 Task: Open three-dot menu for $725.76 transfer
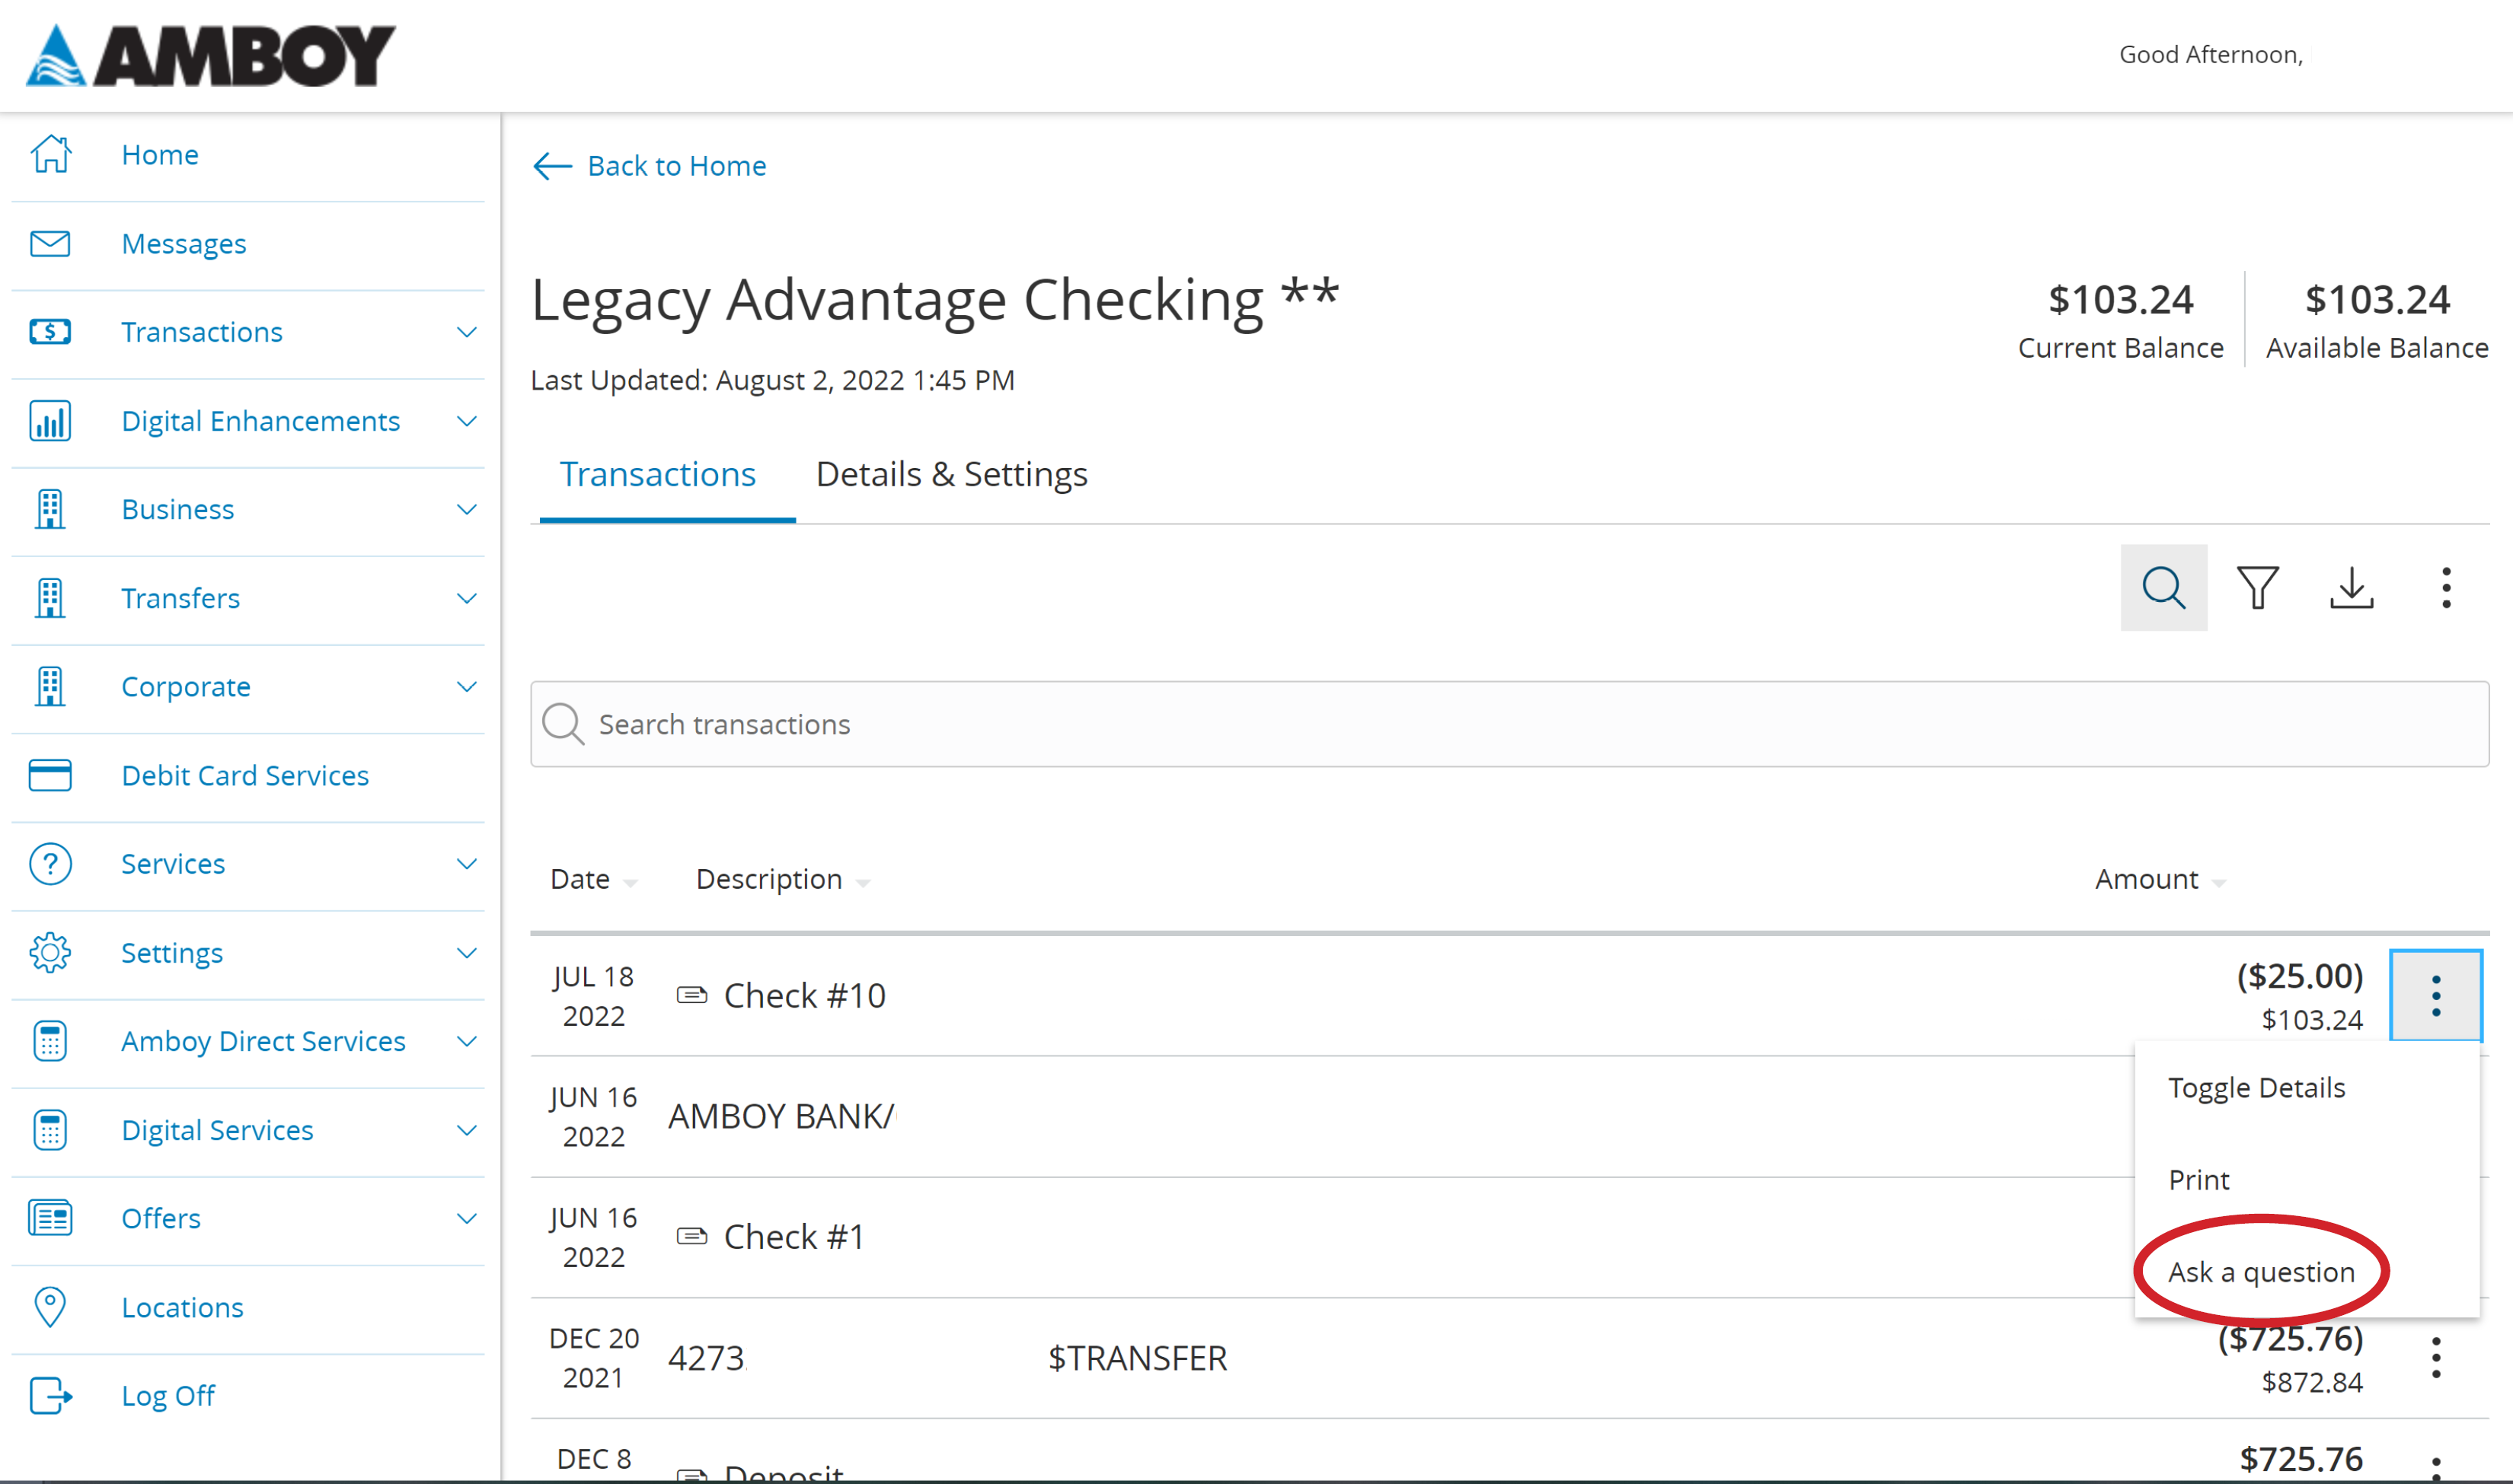pyautogui.click(x=2435, y=1357)
